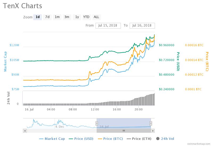
Task: Click the unselected navigator scrollbar track
Action: tap(62, 131)
